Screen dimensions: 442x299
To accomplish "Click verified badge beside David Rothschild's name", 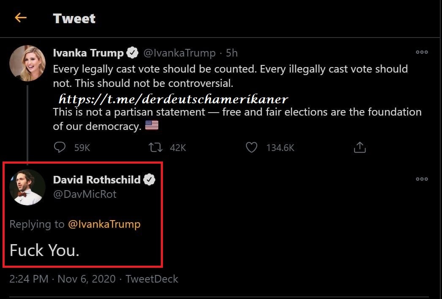I will click(149, 180).
